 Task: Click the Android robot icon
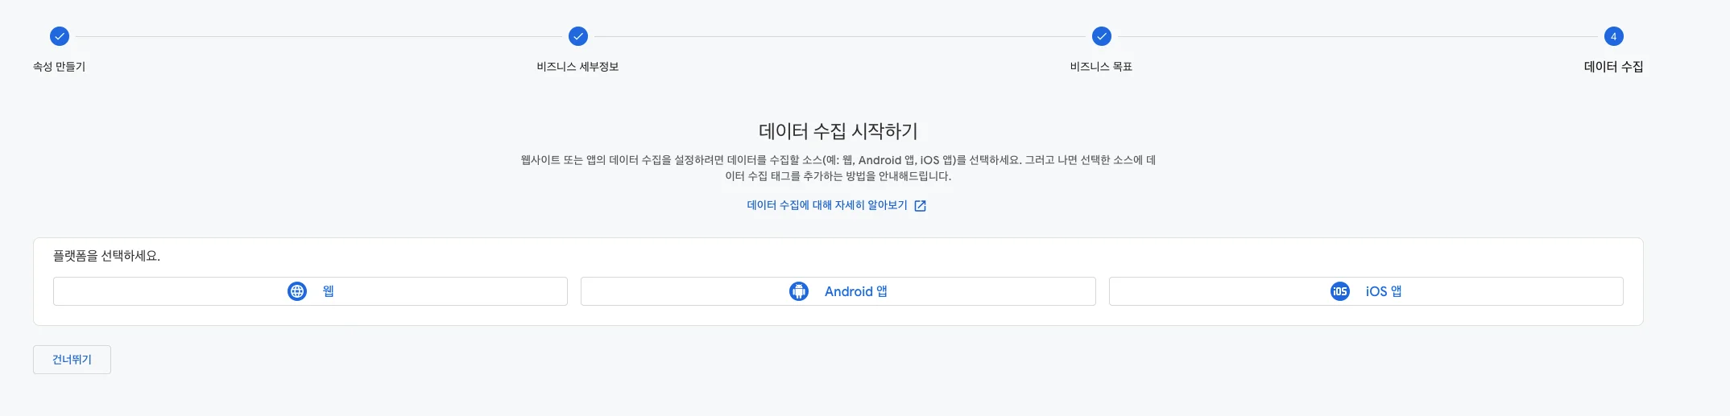pos(799,291)
